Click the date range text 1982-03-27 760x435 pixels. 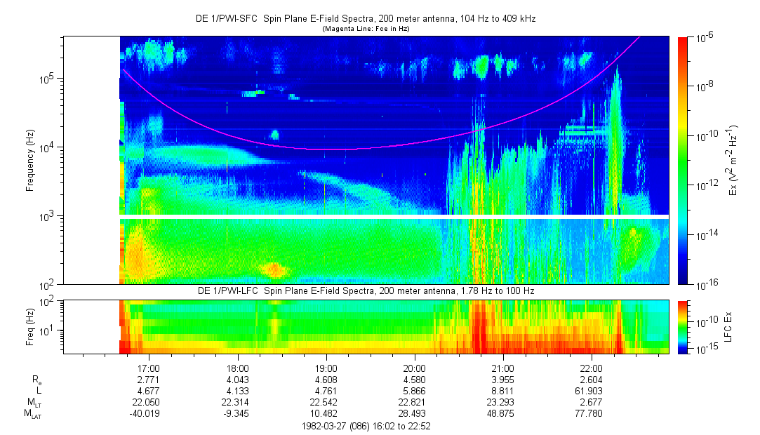click(365, 426)
